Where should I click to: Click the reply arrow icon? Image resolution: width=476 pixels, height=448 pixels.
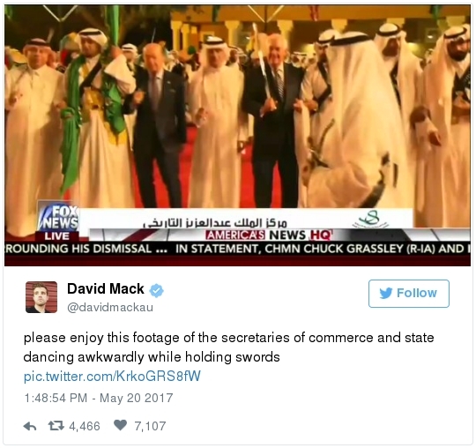coord(30,426)
